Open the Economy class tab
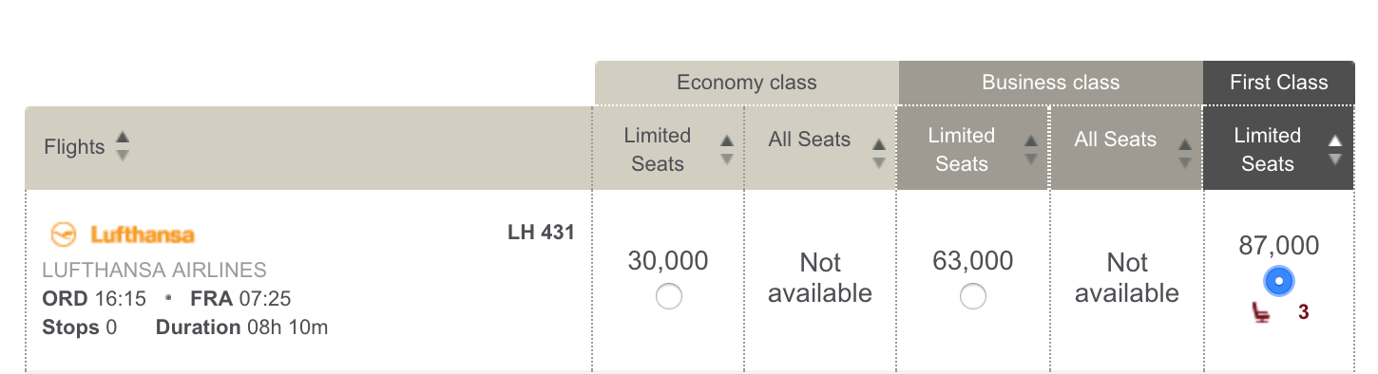Viewport: 1378px width, 374px height. [x=747, y=83]
